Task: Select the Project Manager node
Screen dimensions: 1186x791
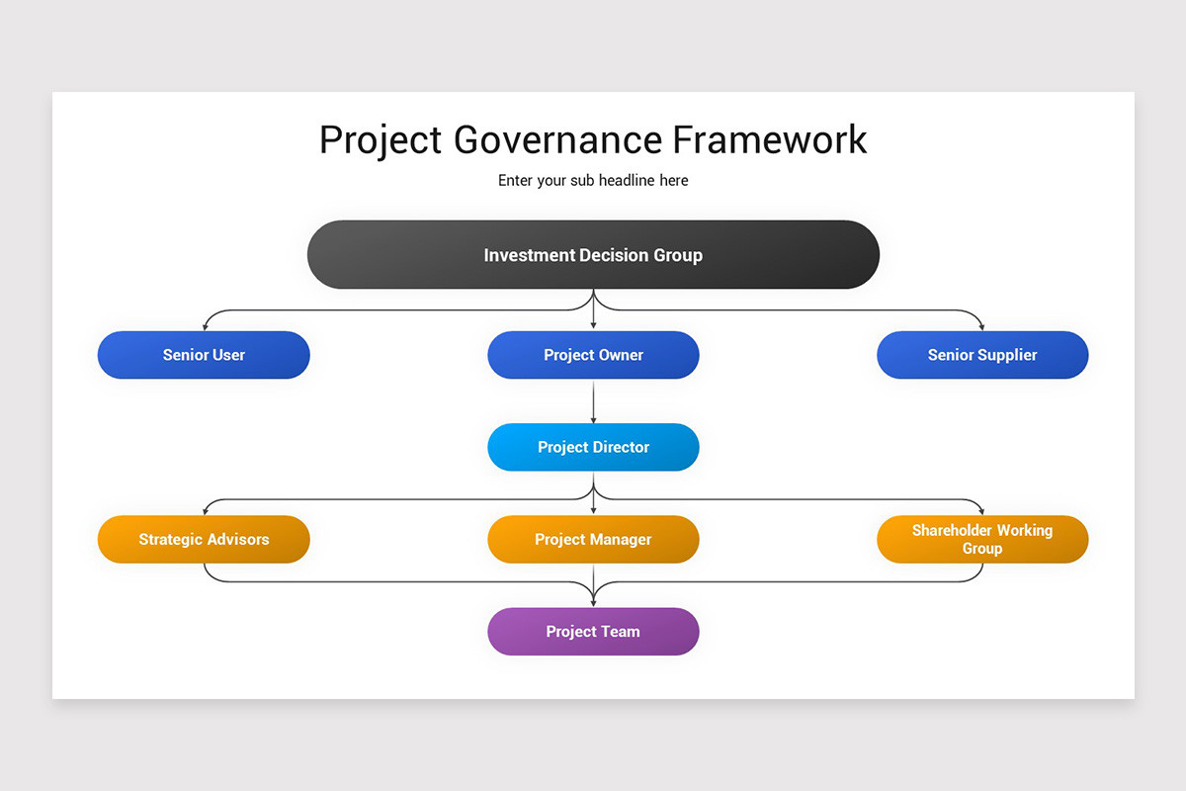Action: [x=593, y=540]
